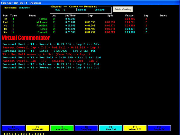The image size is (180, 135).
Task: Click the F9 Show Fuel button
Action: [111, 128]
